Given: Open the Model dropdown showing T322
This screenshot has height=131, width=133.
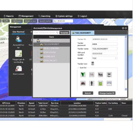Looking at the screenshot, I should (104, 58).
